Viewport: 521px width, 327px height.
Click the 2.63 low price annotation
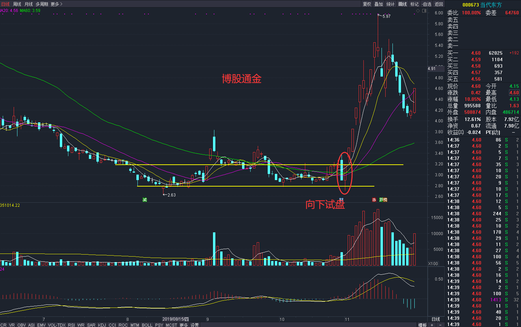click(172, 195)
